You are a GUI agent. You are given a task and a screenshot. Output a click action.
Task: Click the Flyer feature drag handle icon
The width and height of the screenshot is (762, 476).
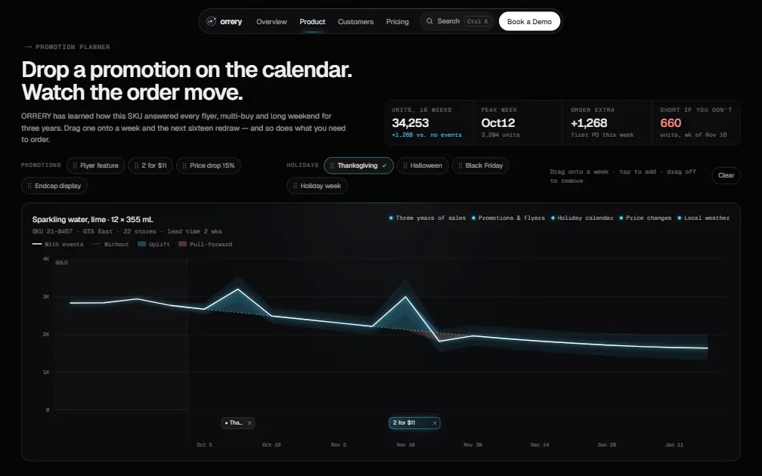[75, 165]
